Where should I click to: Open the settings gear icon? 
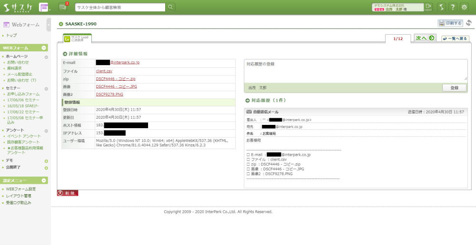point(464,7)
